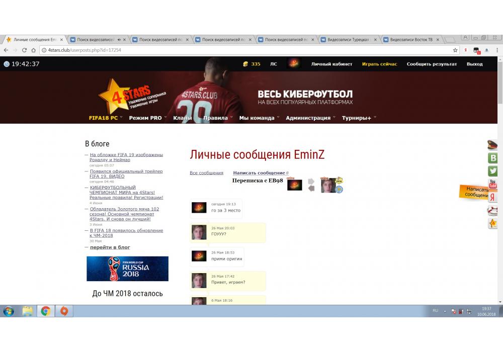The width and height of the screenshot is (503, 352).
Task: Expand the Режим PRO dropdown menu
Action: click(147, 118)
